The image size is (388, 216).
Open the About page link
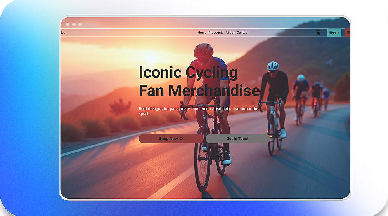pyautogui.click(x=230, y=33)
